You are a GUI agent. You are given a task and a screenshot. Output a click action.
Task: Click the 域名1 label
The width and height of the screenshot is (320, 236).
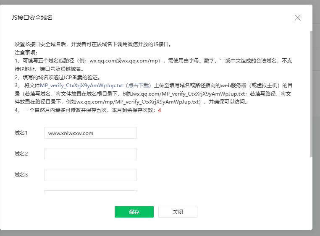(21, 133)
